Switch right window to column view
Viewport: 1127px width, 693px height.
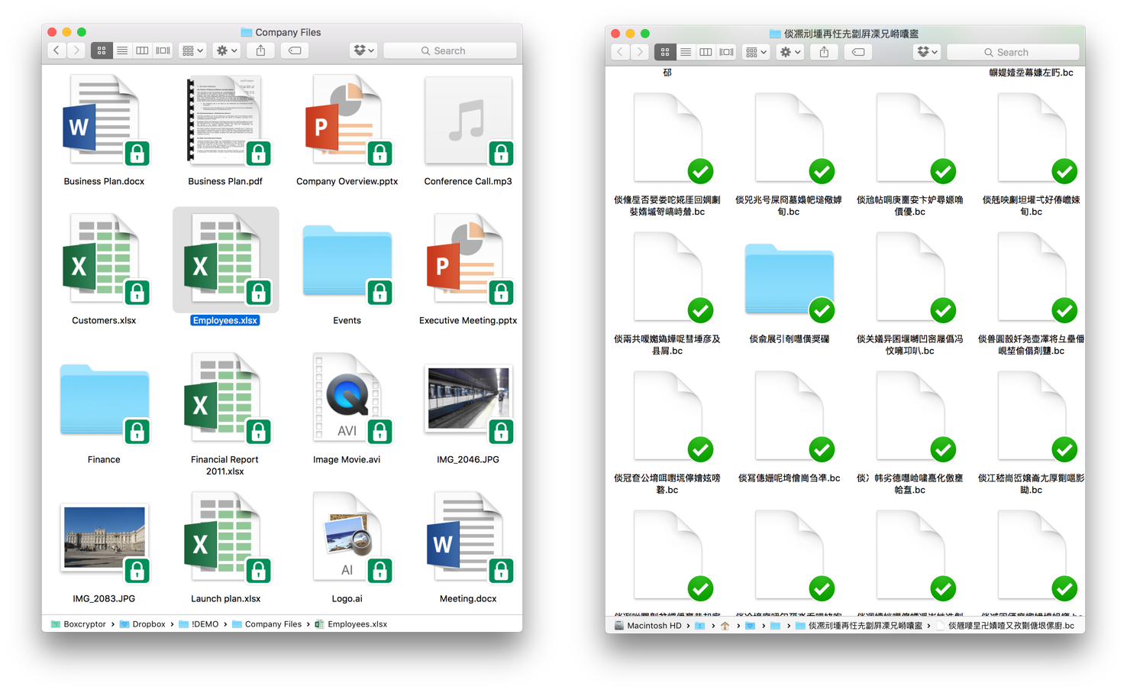(706, 52)
